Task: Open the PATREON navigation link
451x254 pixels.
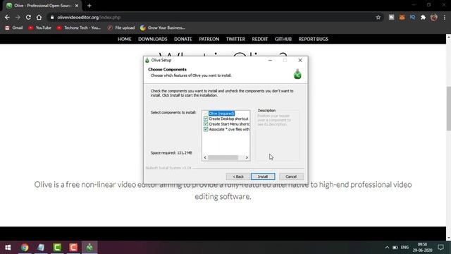Action: (x=209, y=40)
